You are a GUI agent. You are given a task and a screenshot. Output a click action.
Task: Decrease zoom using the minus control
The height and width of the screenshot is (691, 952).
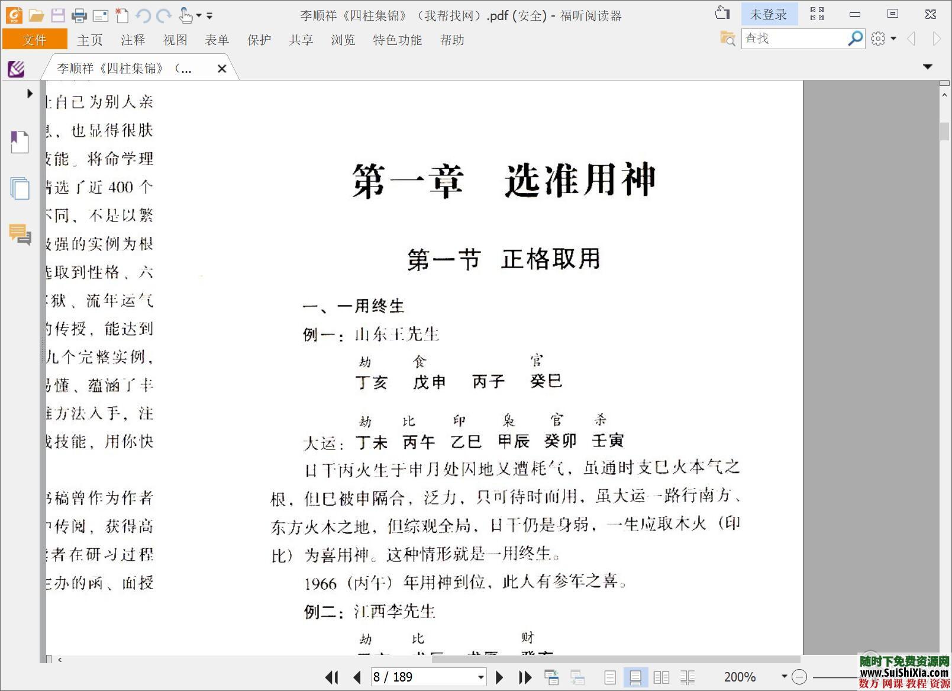pyautogui.click(x=800, y=676)
